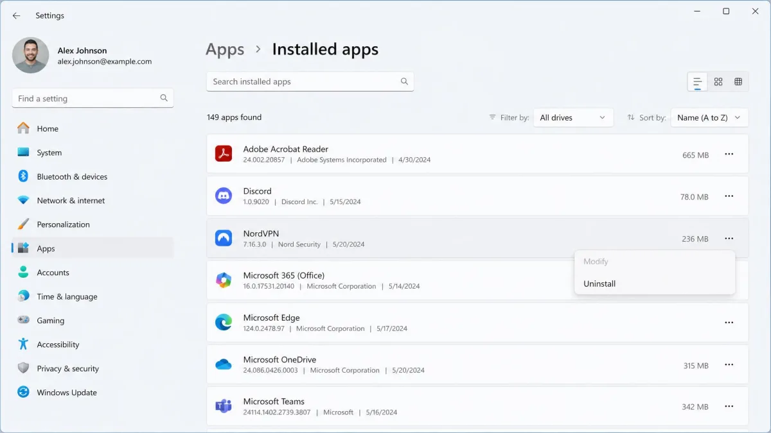Click the Microsoft 365 (Office) app icon

pyautogui.click(x=224, y=280)
